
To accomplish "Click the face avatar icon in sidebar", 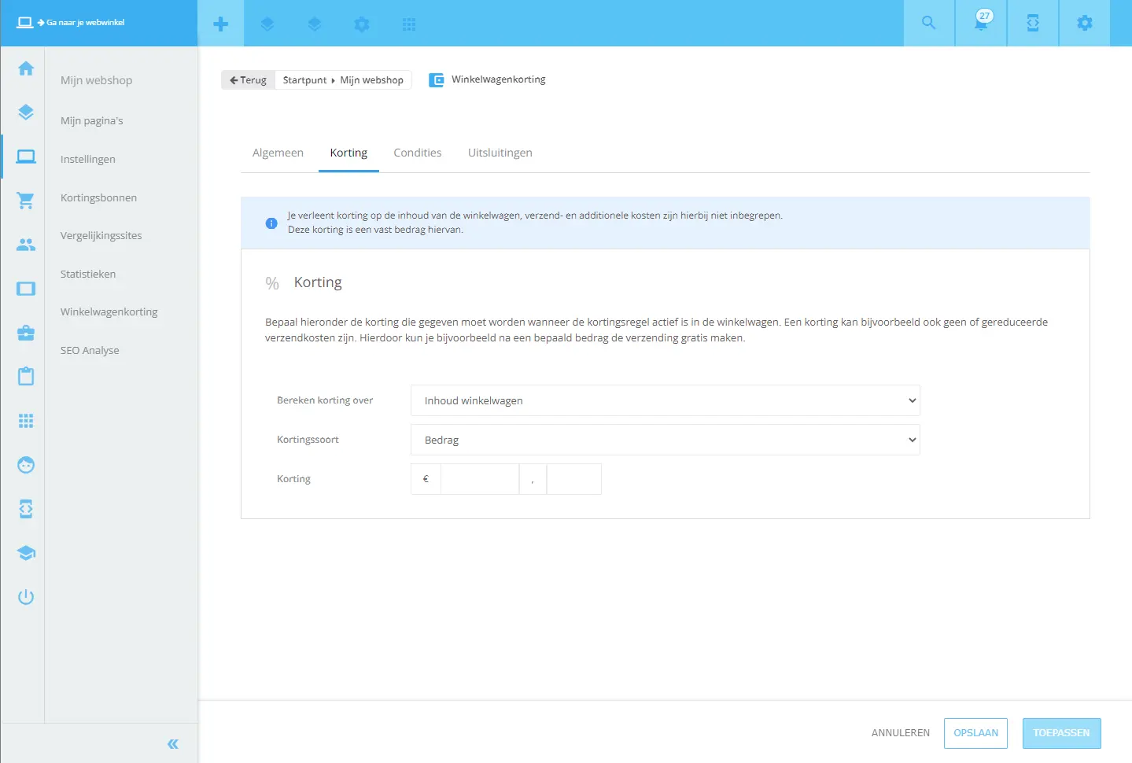I will tap(26, 465).
